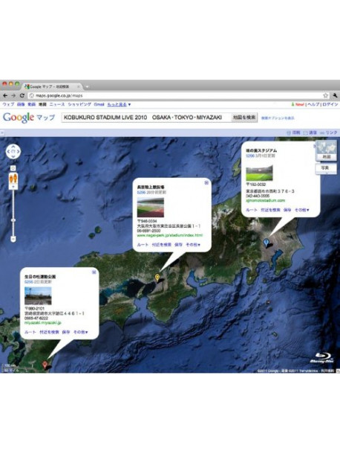This screenshot has height=454, width=340.
Task: Open the ウェブ link in Google bar
Action: point(8,104)
